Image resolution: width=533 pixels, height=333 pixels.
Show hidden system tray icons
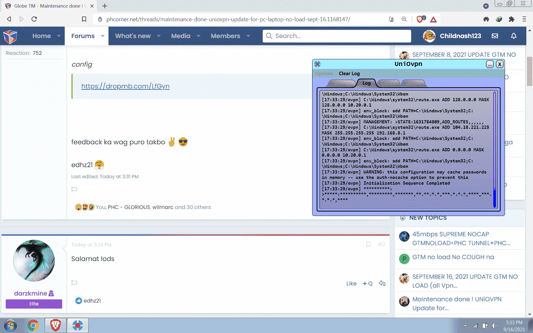[465, 326]
